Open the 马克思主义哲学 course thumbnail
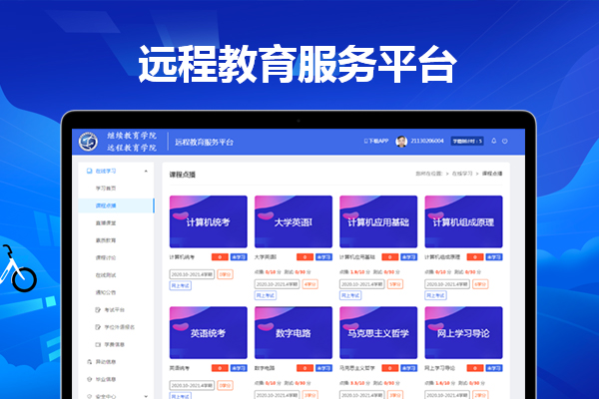The width and height of the screenshot is (599, 399). [378, 332]
